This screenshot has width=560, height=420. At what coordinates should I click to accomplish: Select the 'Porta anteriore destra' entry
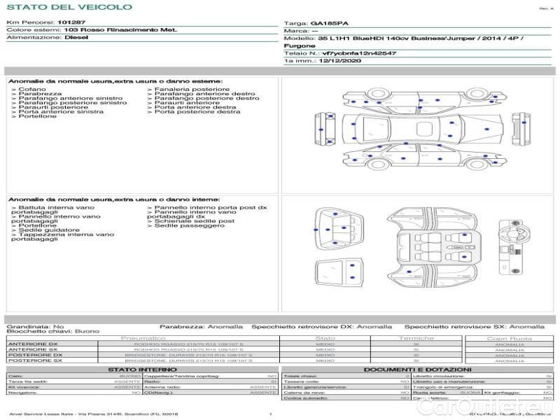click(x=195, y=107)
